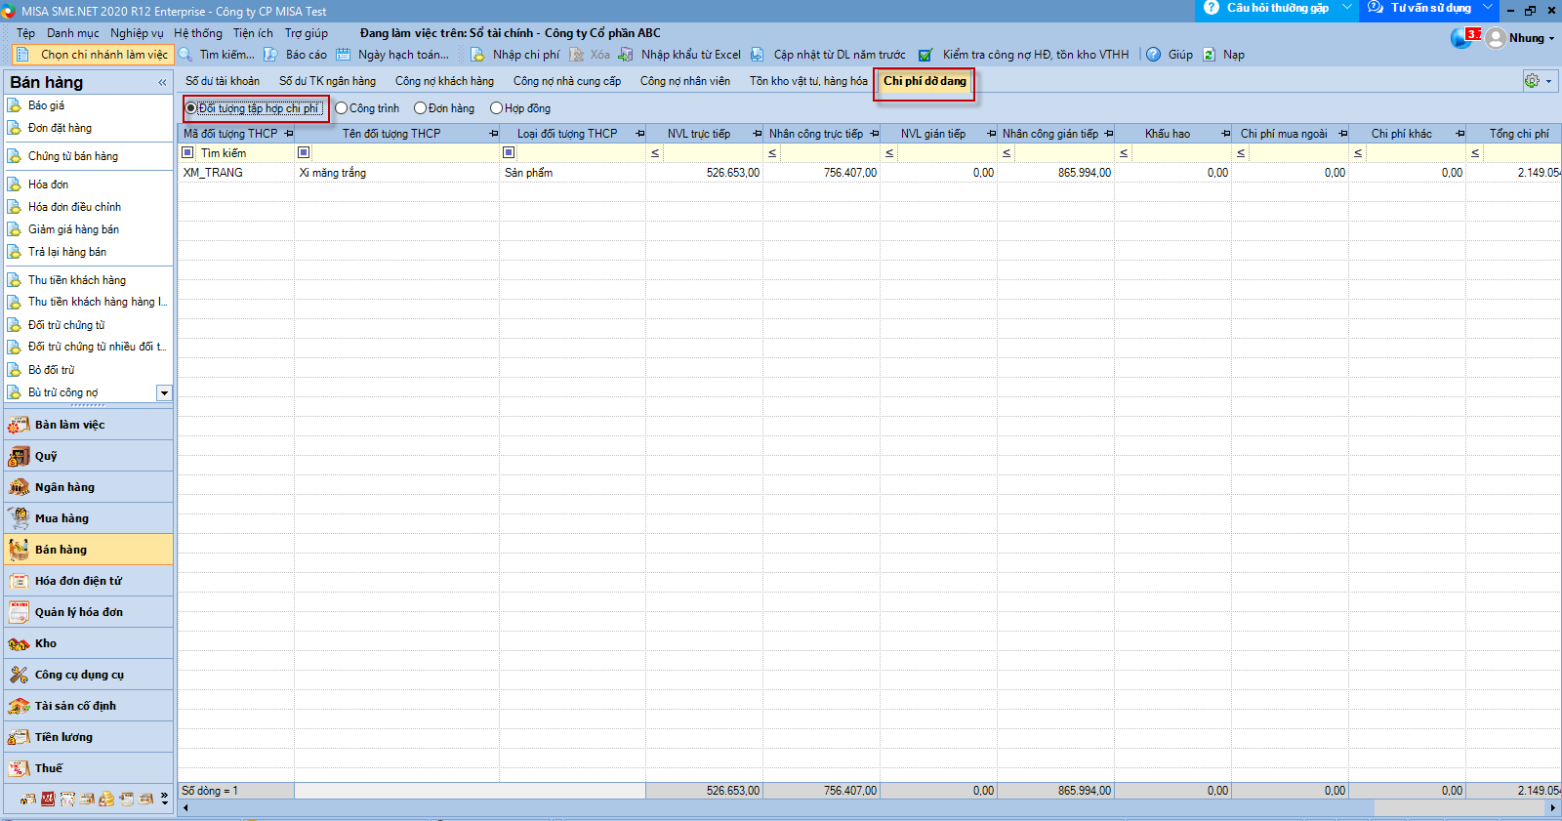
Task: Open Danh mục menu
Action: (x=73, y=33)
